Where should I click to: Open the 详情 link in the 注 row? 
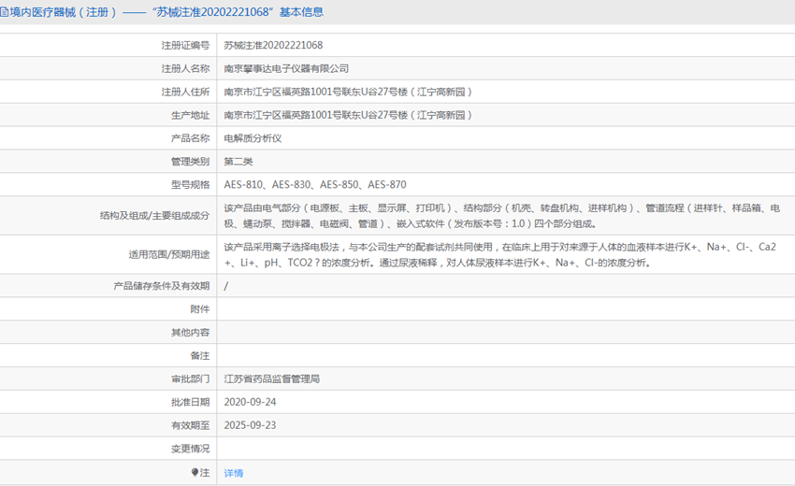(234, 473)
